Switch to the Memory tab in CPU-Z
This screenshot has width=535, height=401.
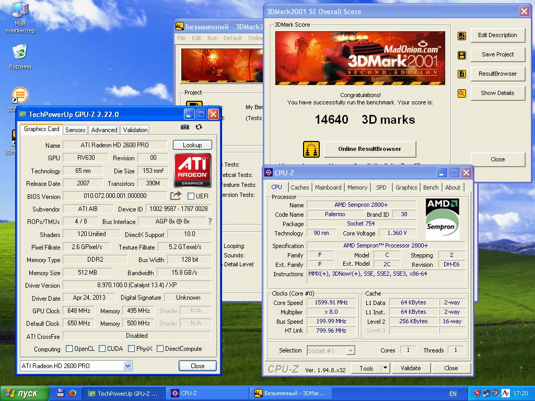click(357, 187)
